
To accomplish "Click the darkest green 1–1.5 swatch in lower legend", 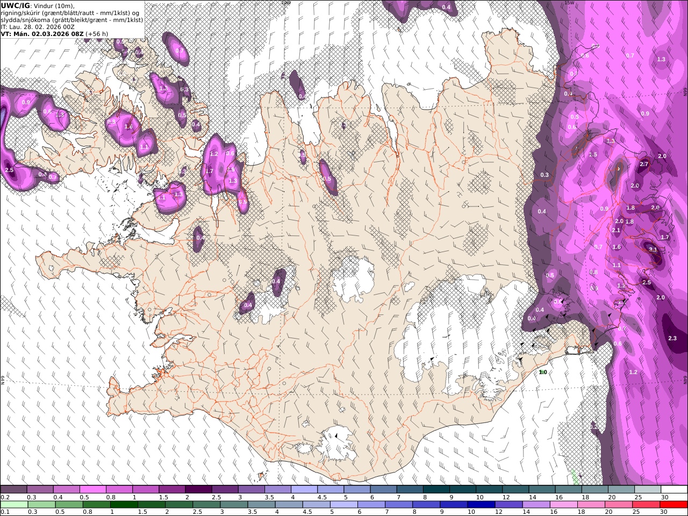I will point(124,505).
